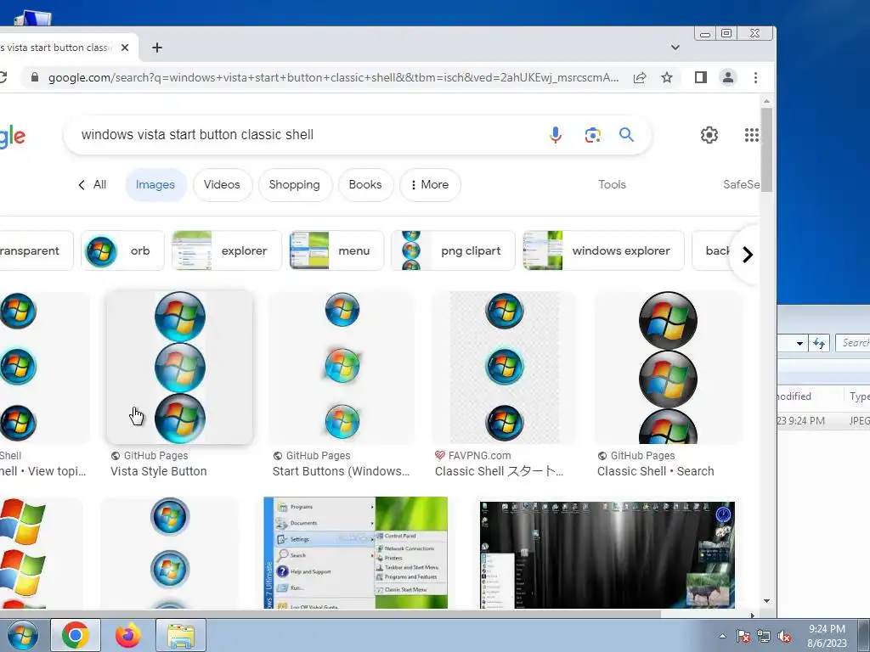The width and height of the screenshot is (870, 652).
Task: Bookmark this page with the star icon
Action: tap(667, 77)
